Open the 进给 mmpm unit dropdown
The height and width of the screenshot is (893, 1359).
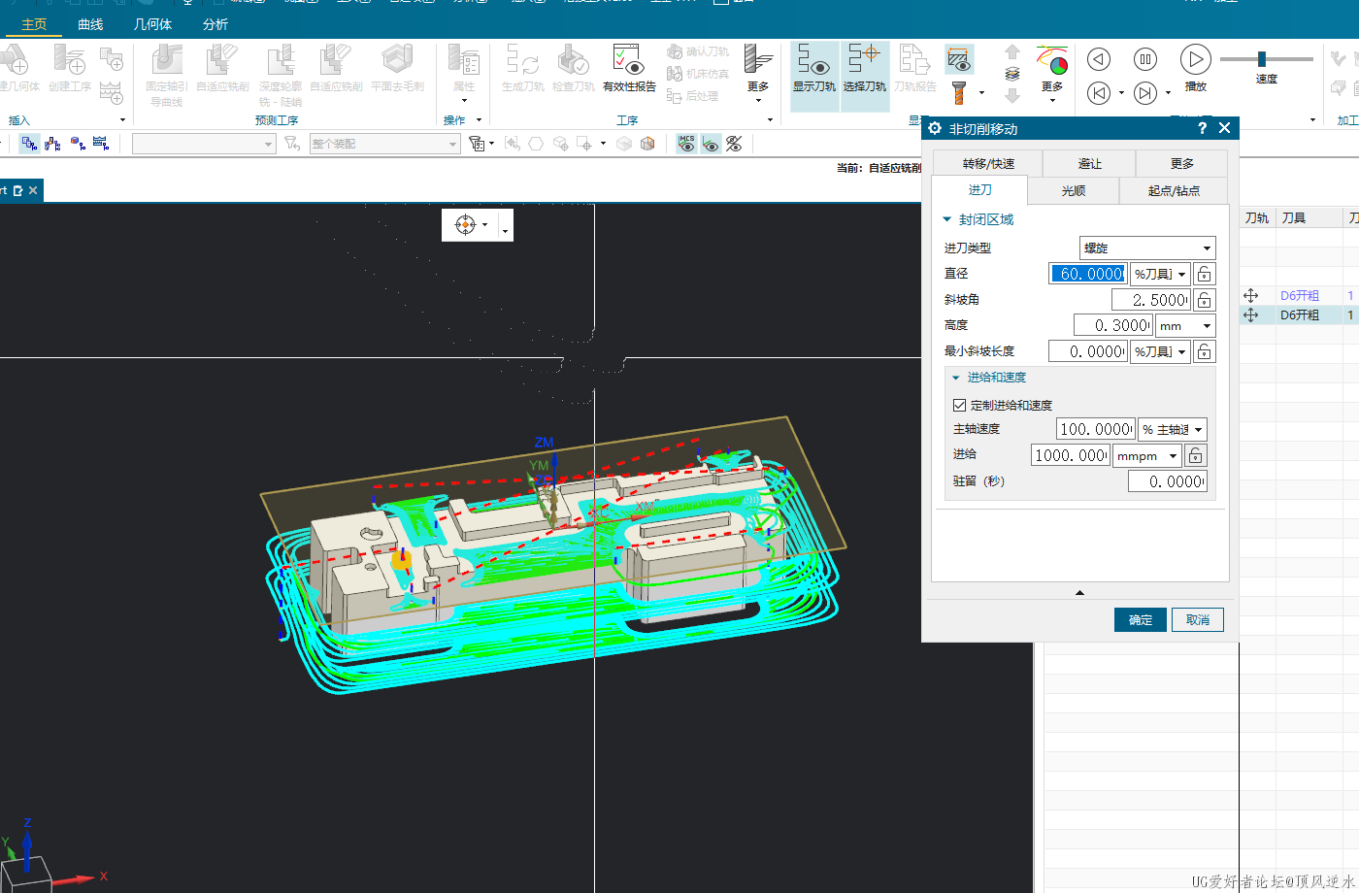click(x=1146, y=455)
